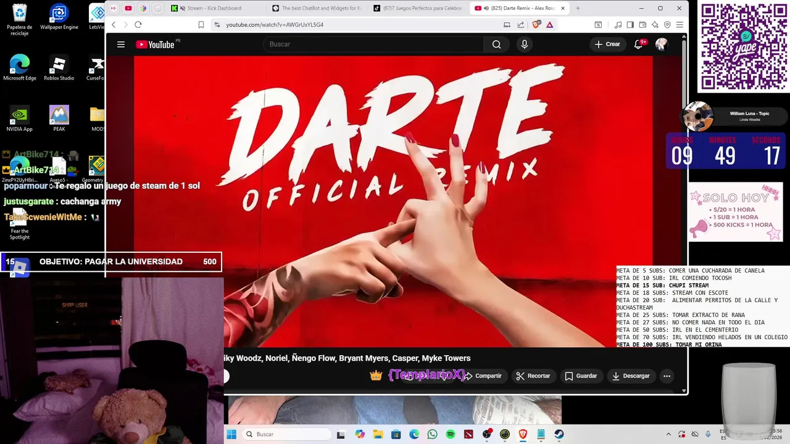This screenshot has height=444, width=790.
Task: Click the taskbar Buscar search box
Action: tap(287, 434)
